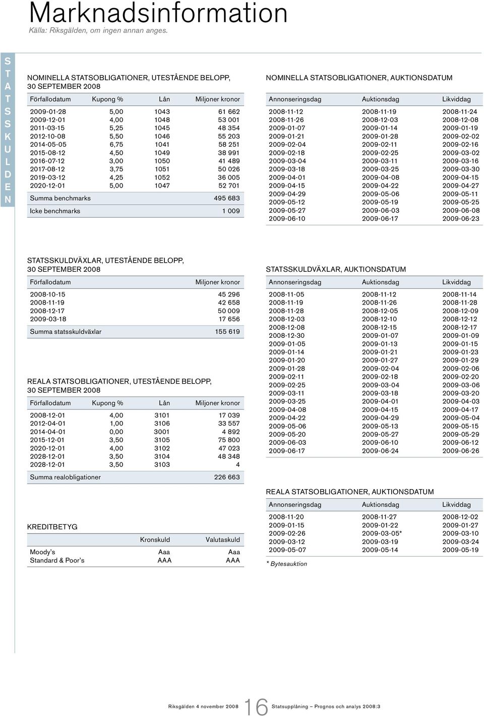The height and width of the screenshot is (716, 484).
Task: Click the amount '36 005' for loan 1052
Action: click(x=229, y=177)
